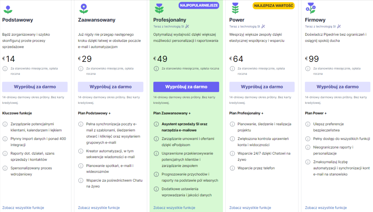Image resolution: width=373 pixels, height=212 pixels.
Task: Select the Zaawansowany plan heading
Action: 97,20
